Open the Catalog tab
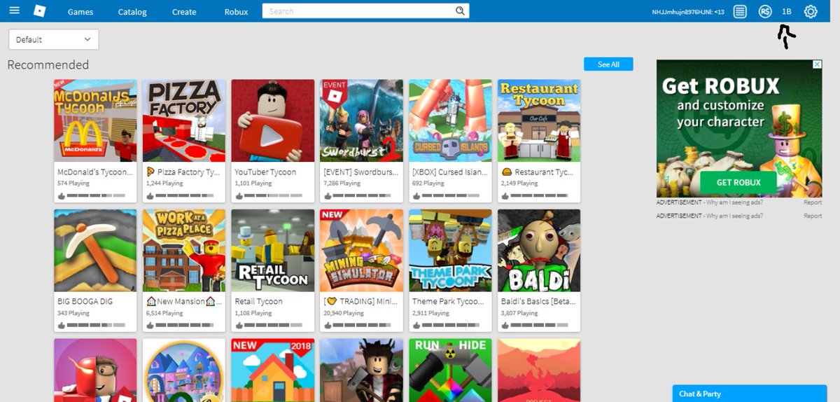This screenshot has width=840, height=402. (132, 12)
